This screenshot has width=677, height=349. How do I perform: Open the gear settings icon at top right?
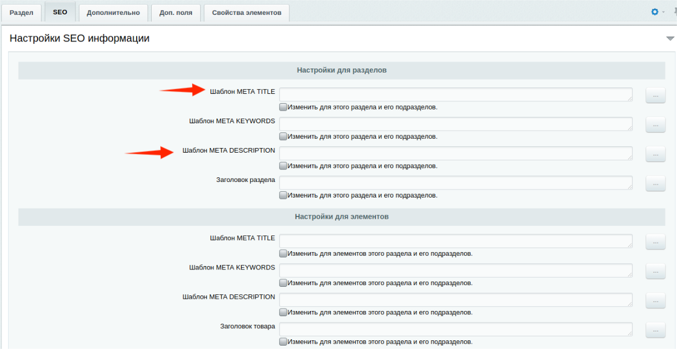[x=655, y=12]
